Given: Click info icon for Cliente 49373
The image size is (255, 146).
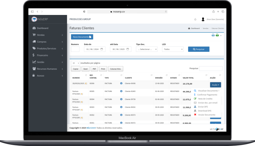Looking at the screenshot, I should point(121,115).
